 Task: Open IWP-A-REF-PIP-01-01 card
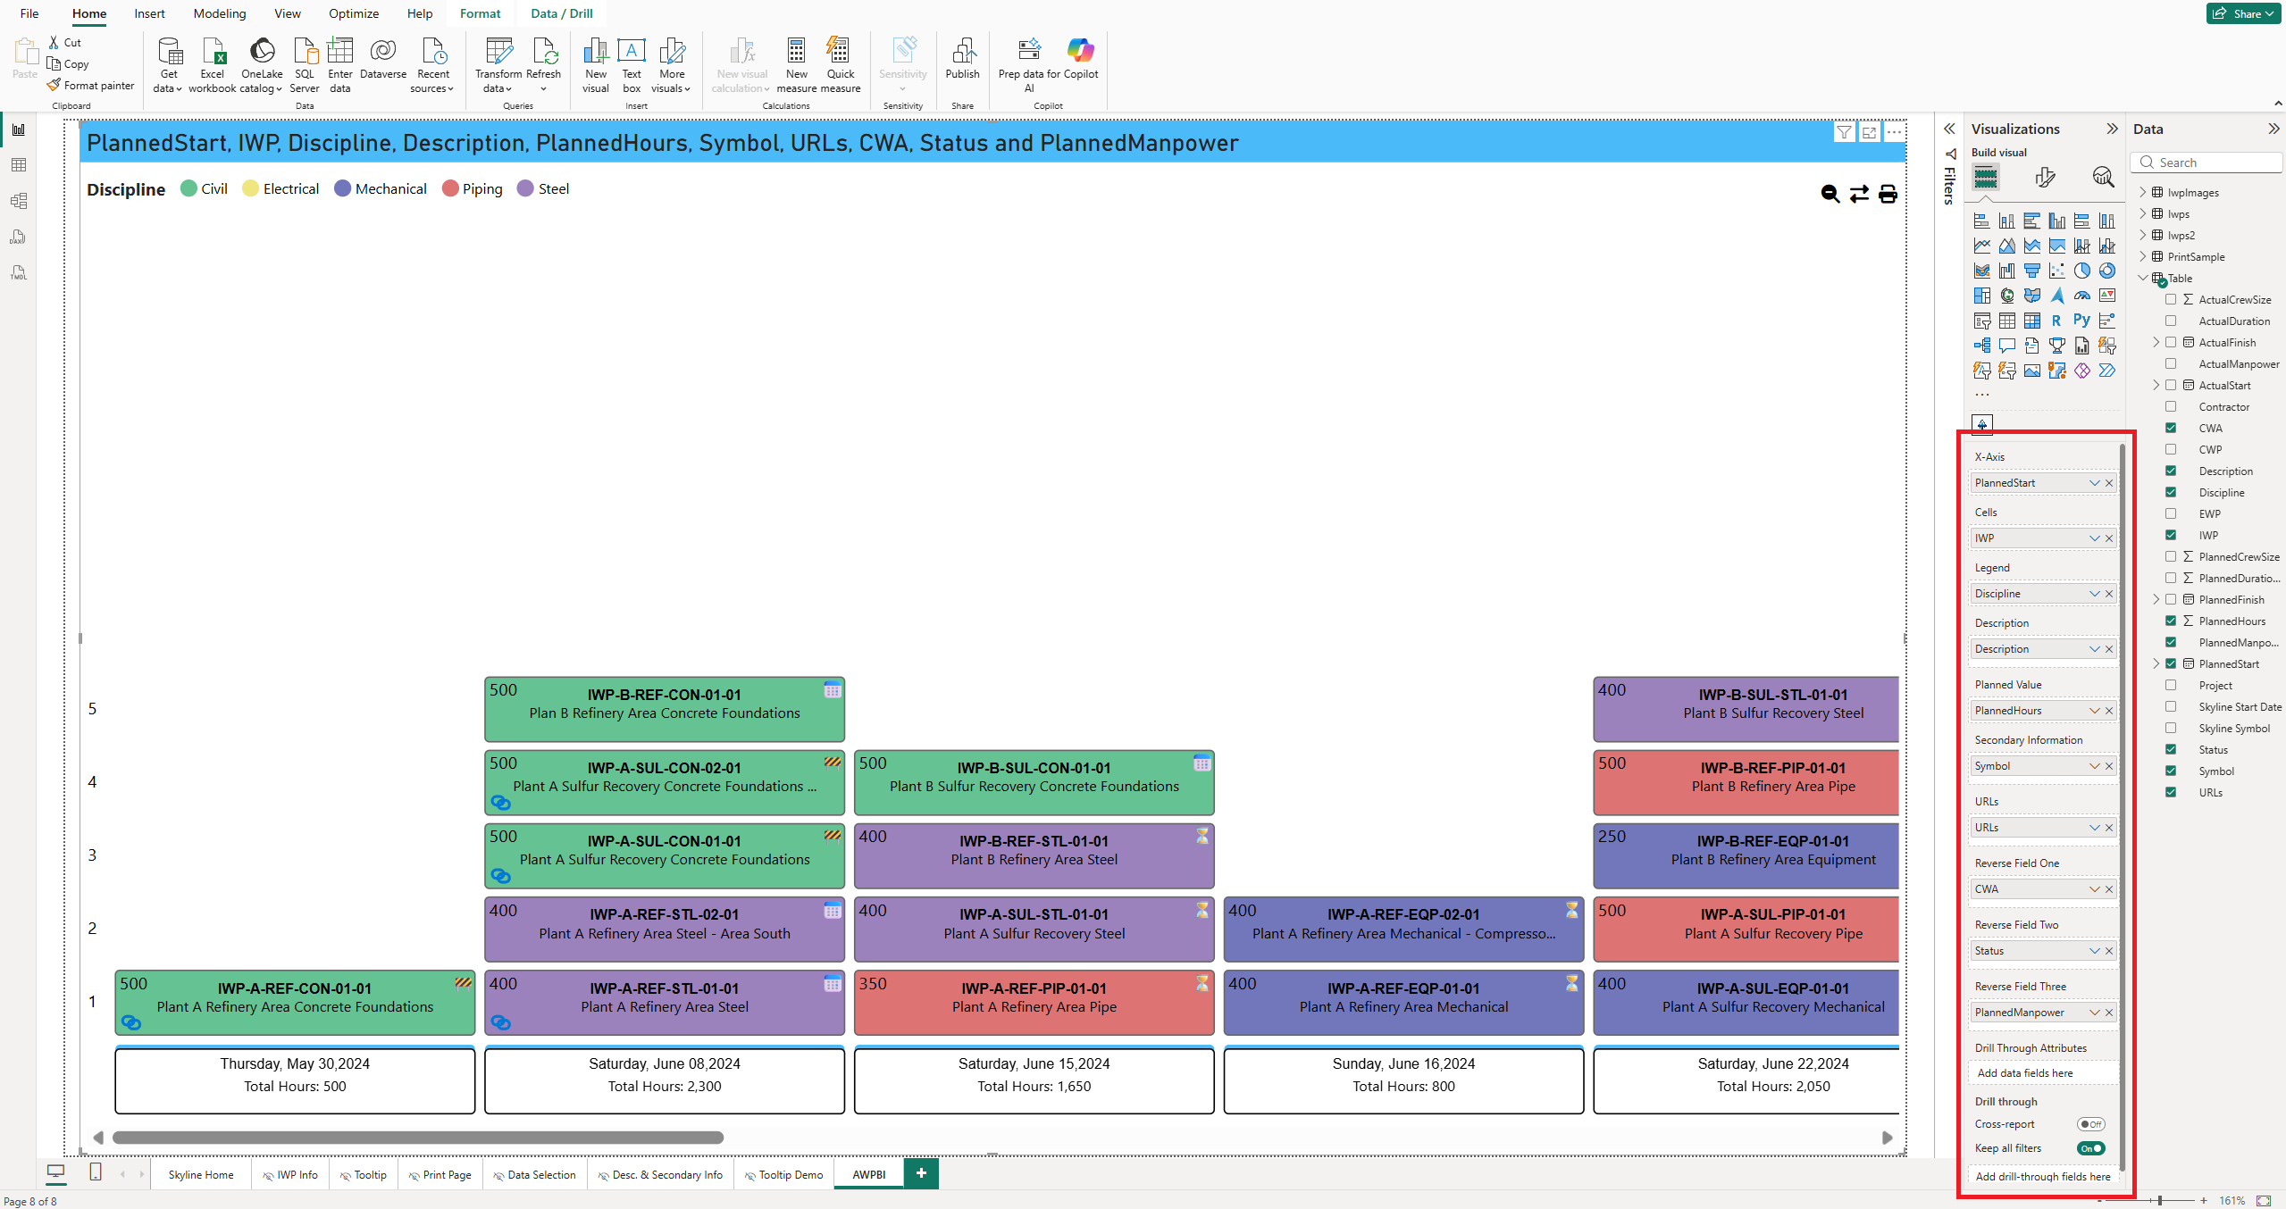[1034, 1002]
